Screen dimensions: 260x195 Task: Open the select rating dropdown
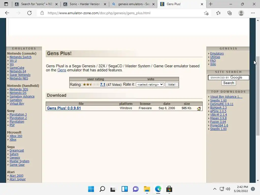click(x=150, y=84)
